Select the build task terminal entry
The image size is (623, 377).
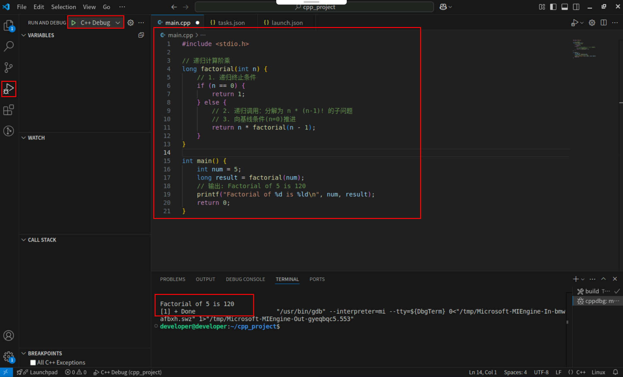tap(597, 291)
